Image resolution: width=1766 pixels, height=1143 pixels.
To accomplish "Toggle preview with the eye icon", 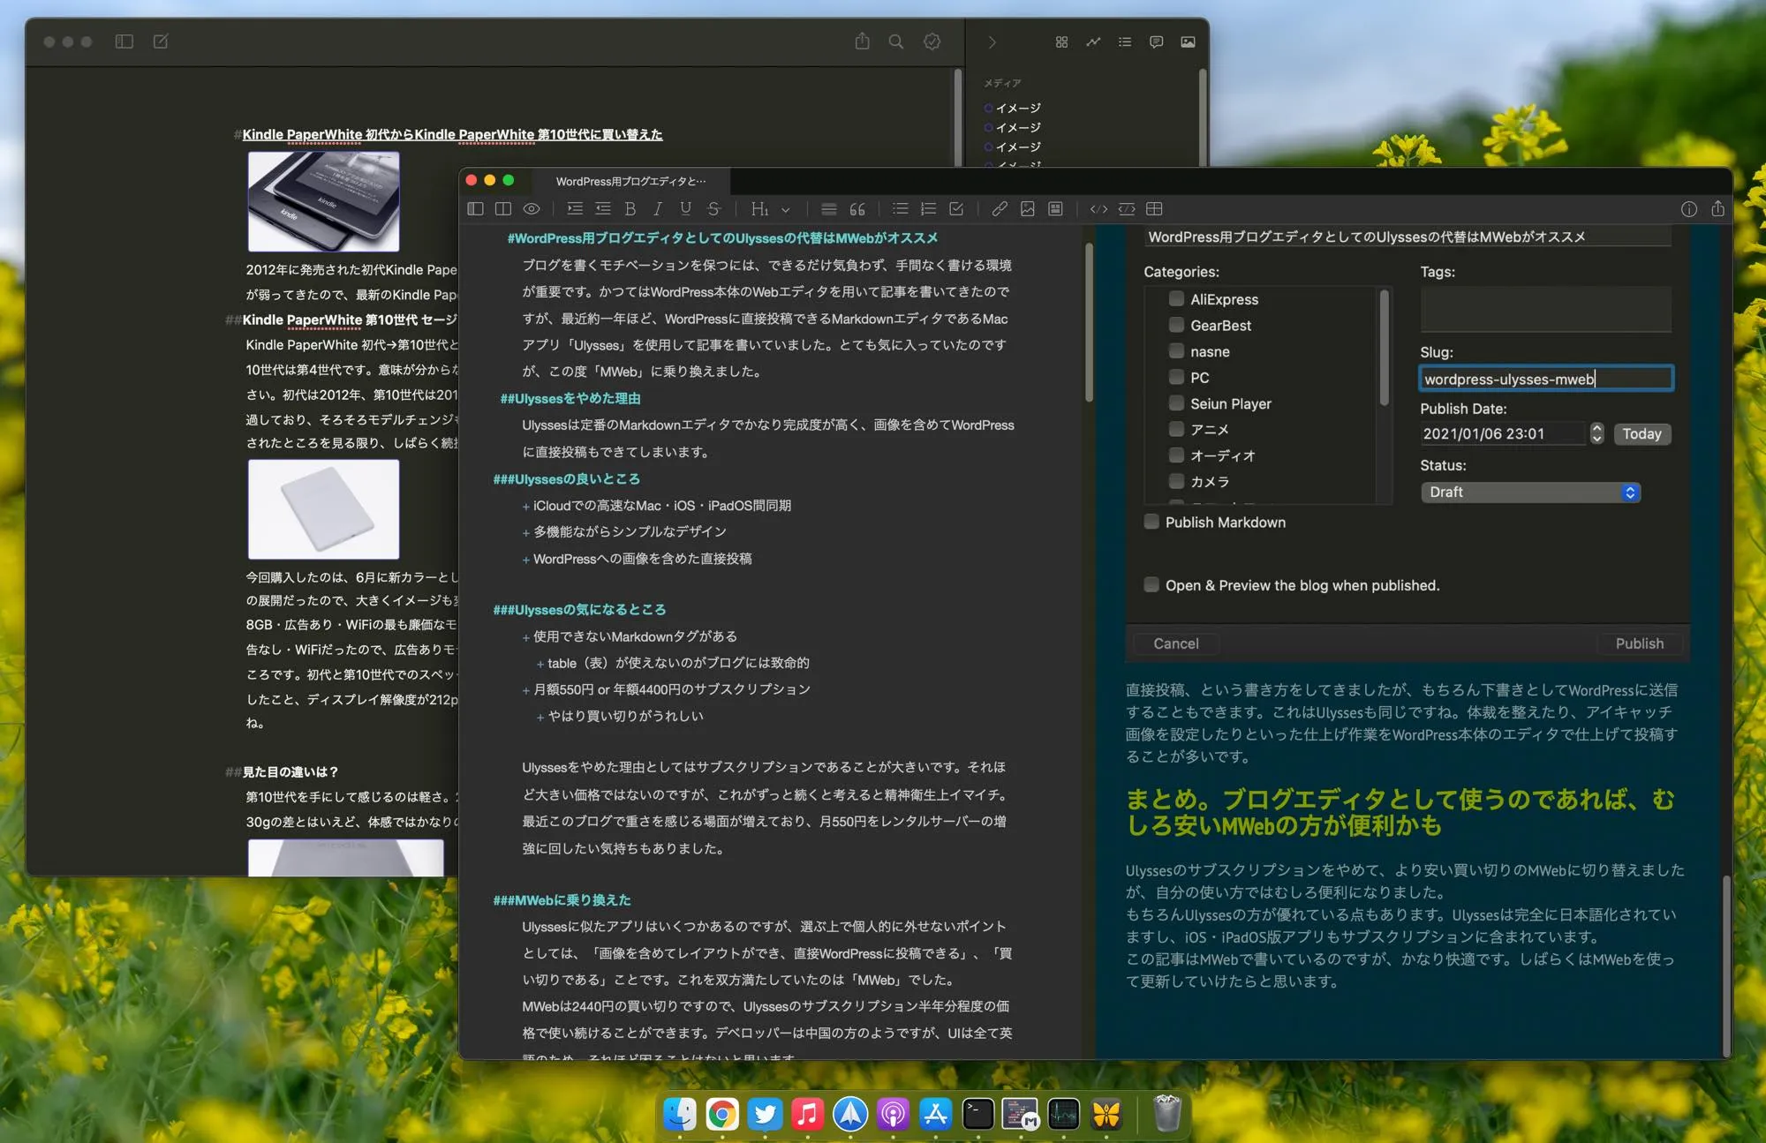I will tap(532, 209).
